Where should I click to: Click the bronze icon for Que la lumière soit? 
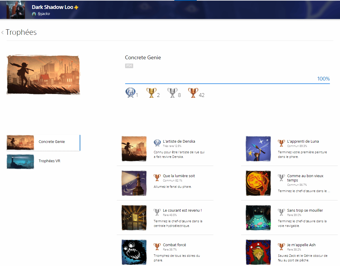tap(157, 177)
